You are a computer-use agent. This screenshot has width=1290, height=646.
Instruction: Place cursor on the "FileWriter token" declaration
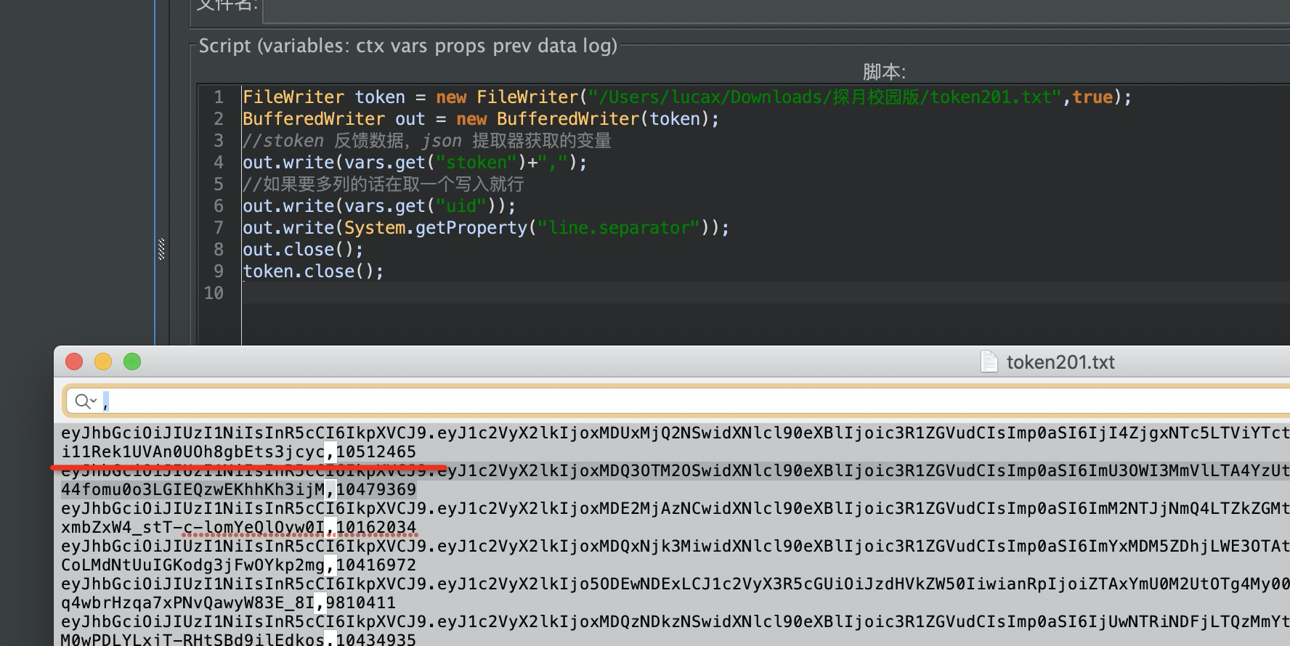[x=324, y=97]
